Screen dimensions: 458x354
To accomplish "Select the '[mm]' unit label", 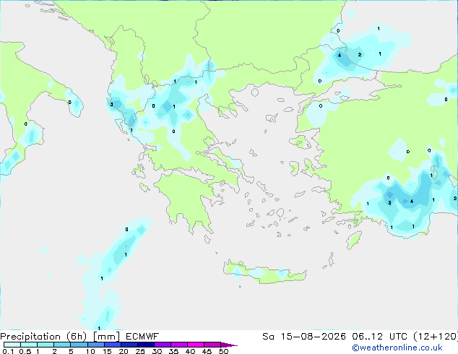I will click(106, 337).
